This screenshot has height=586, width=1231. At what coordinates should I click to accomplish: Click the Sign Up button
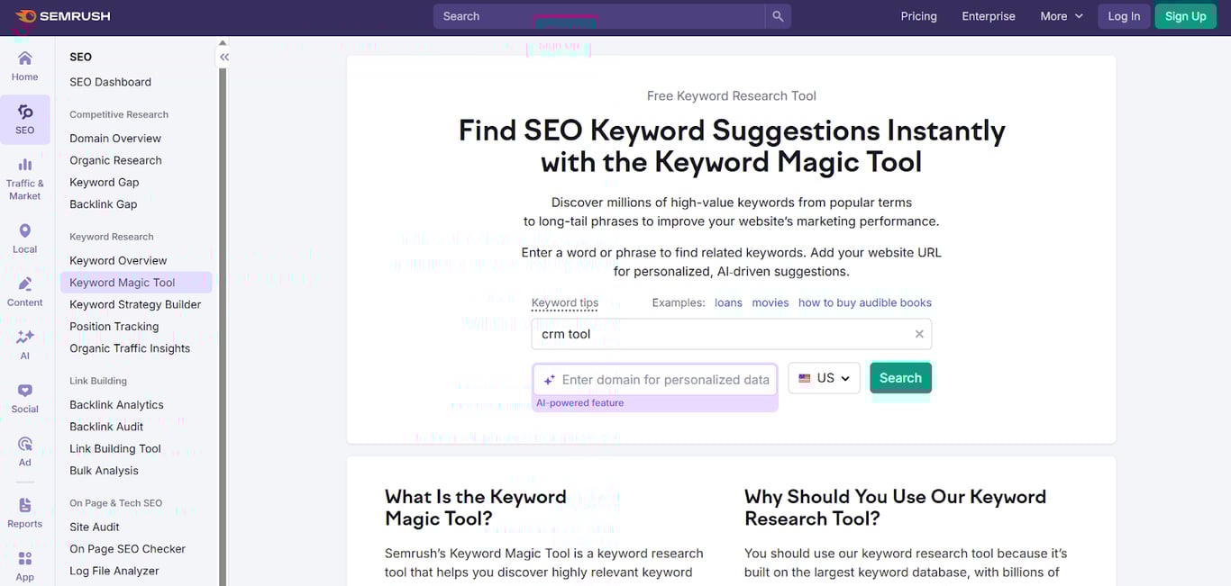(x=1185, y=16)
